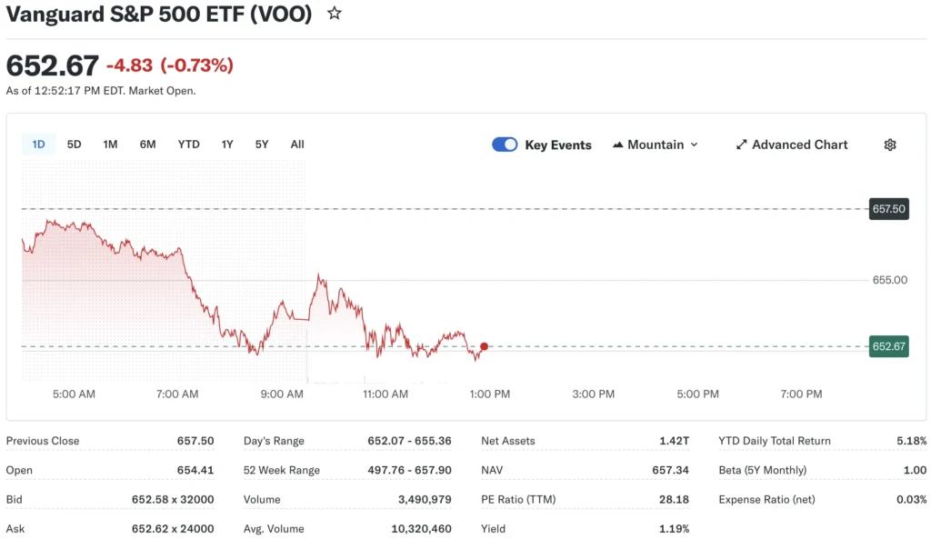Expand the chart type selector chevron
The image size is (931, 549).
point(694,145)
